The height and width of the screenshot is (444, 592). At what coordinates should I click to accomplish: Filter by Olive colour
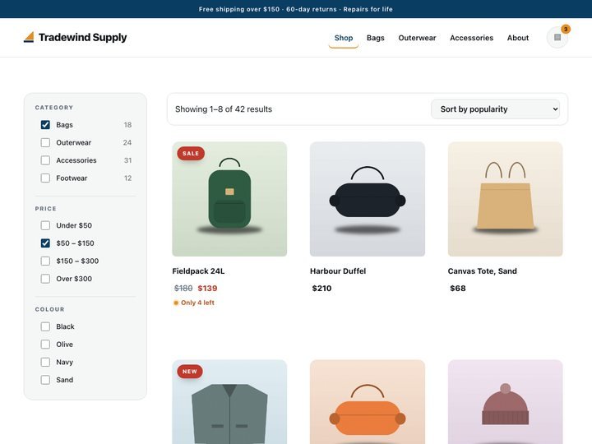click(x=45, y=345)
